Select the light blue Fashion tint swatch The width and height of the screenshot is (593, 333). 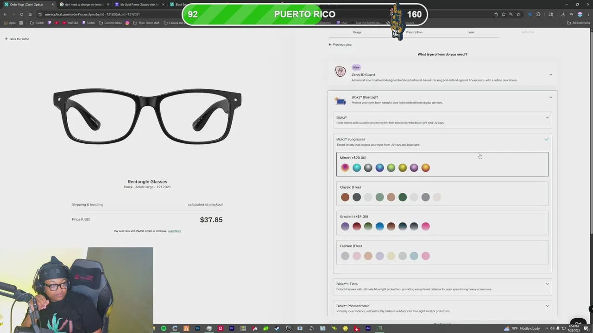[414, 256]
